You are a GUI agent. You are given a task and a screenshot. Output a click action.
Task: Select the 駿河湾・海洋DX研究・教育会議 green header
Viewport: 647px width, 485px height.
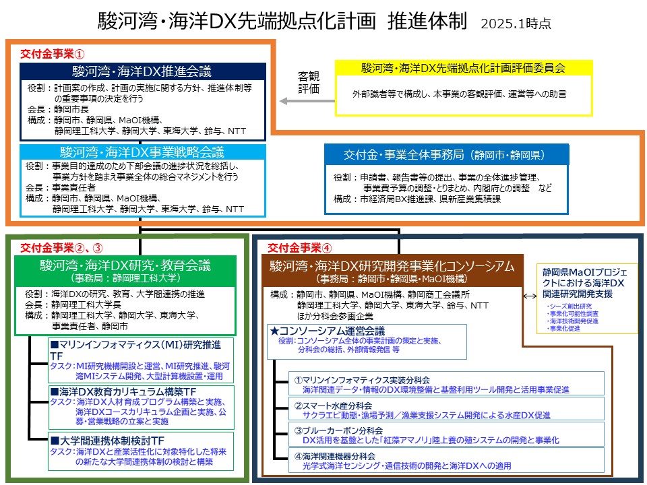(x=125, y=265)
